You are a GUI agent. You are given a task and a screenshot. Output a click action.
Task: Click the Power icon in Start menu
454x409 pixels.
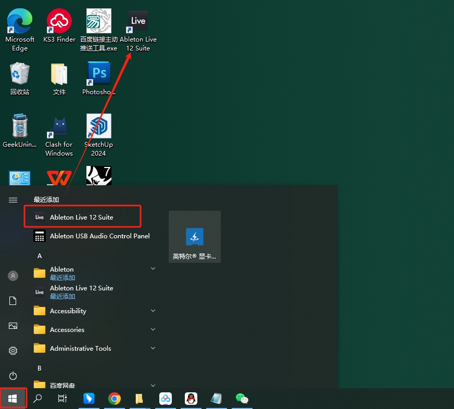[x=13, y=376]
